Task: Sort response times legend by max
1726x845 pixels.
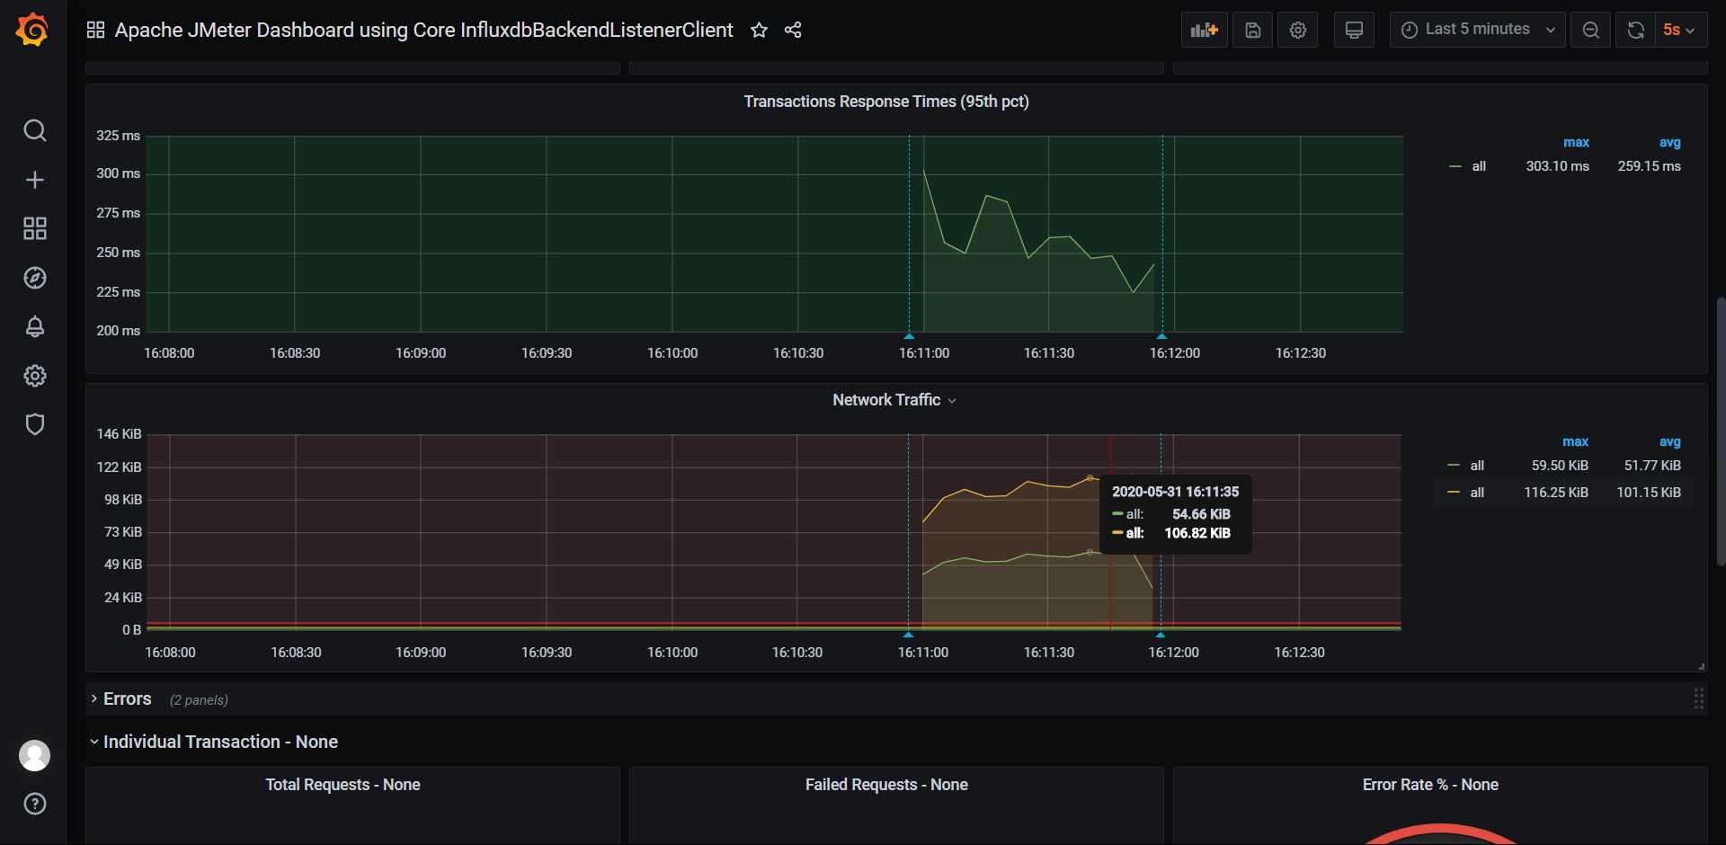Action: point(1576,142)
